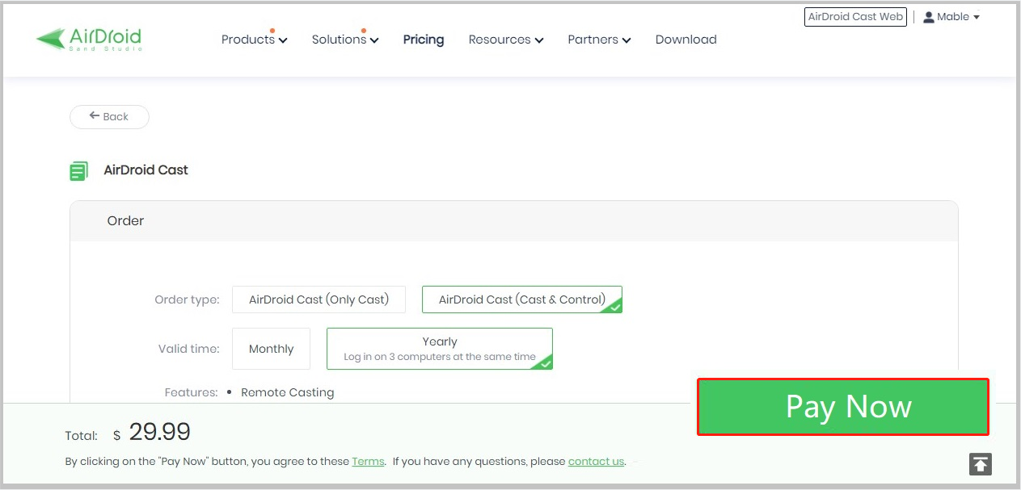This screenshot has width=1021, height=490.
Task: Expand the Solutions dropdown chevron
Action: (x=374, y=40)
